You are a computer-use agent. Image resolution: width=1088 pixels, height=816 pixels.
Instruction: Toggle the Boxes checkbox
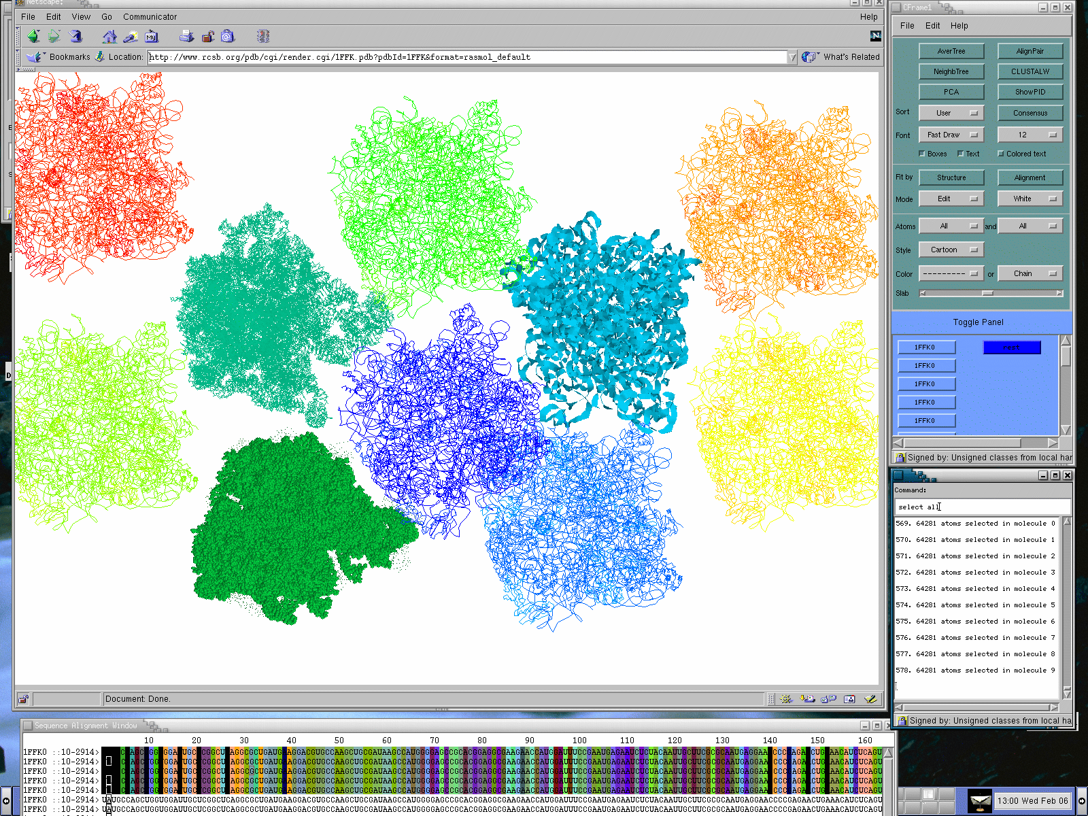pyautogui.click(x=922, y=154)
